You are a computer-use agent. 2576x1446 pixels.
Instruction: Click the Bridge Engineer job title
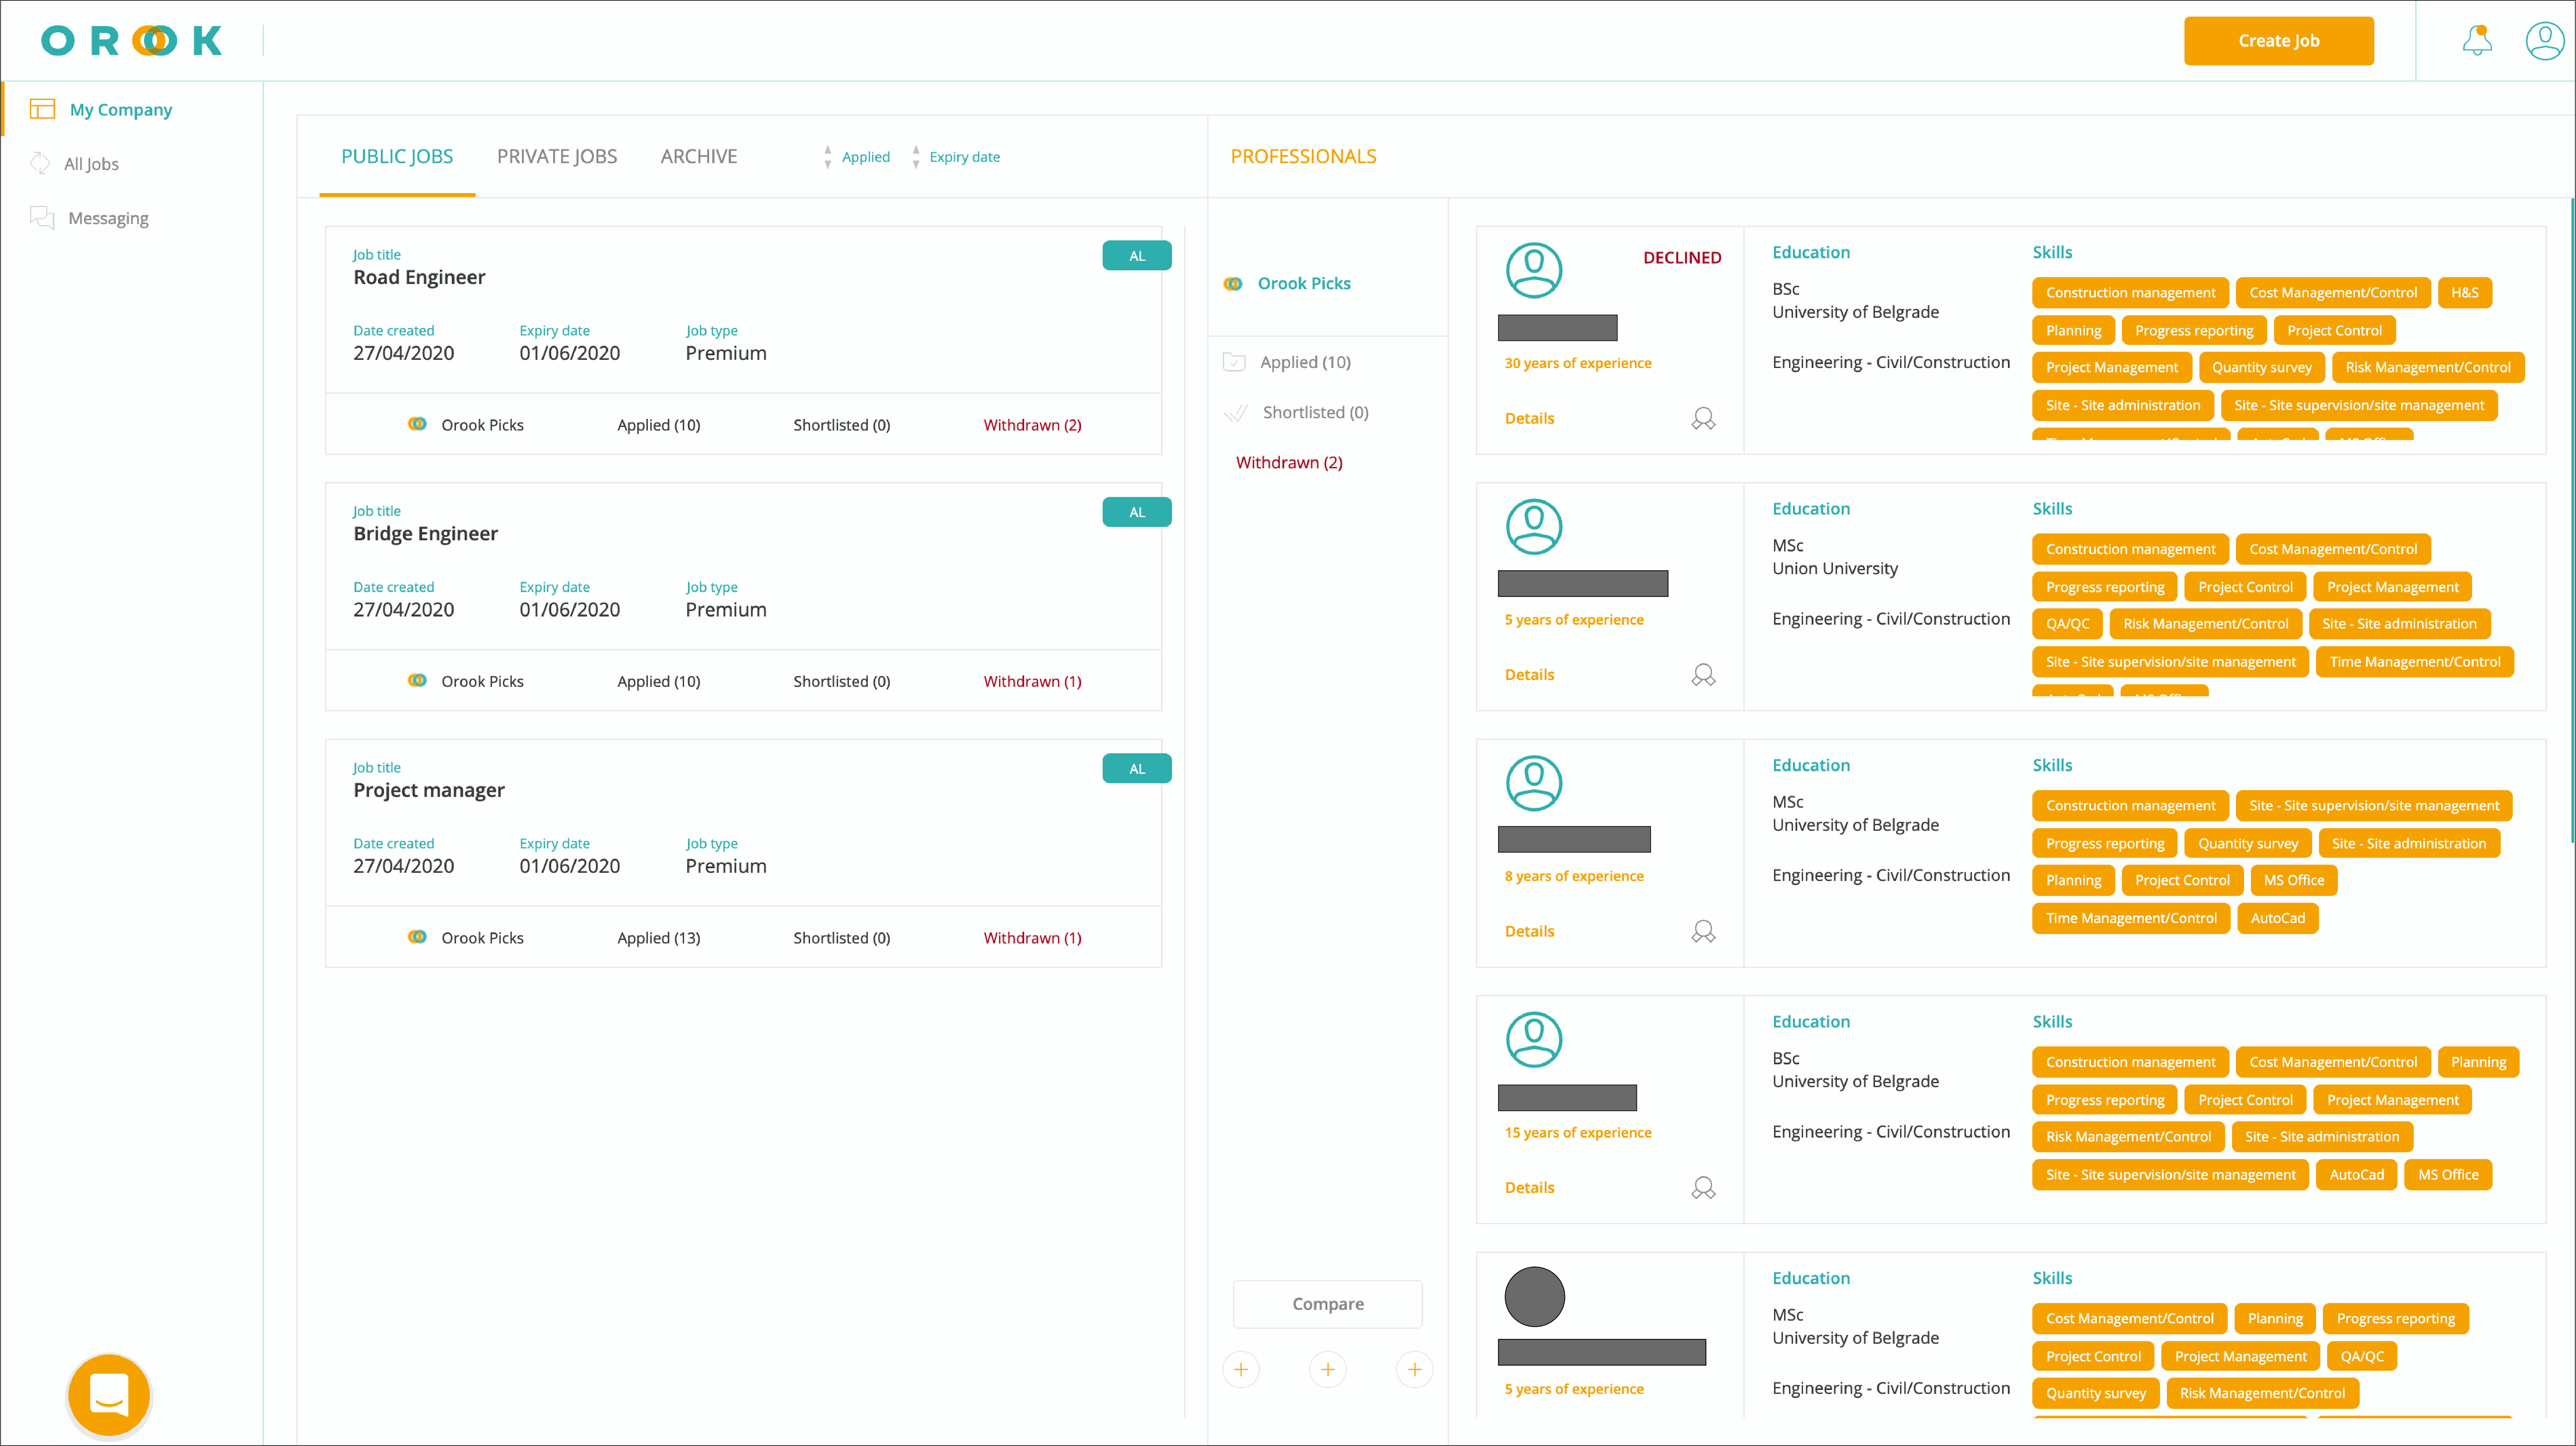(425, 534)
